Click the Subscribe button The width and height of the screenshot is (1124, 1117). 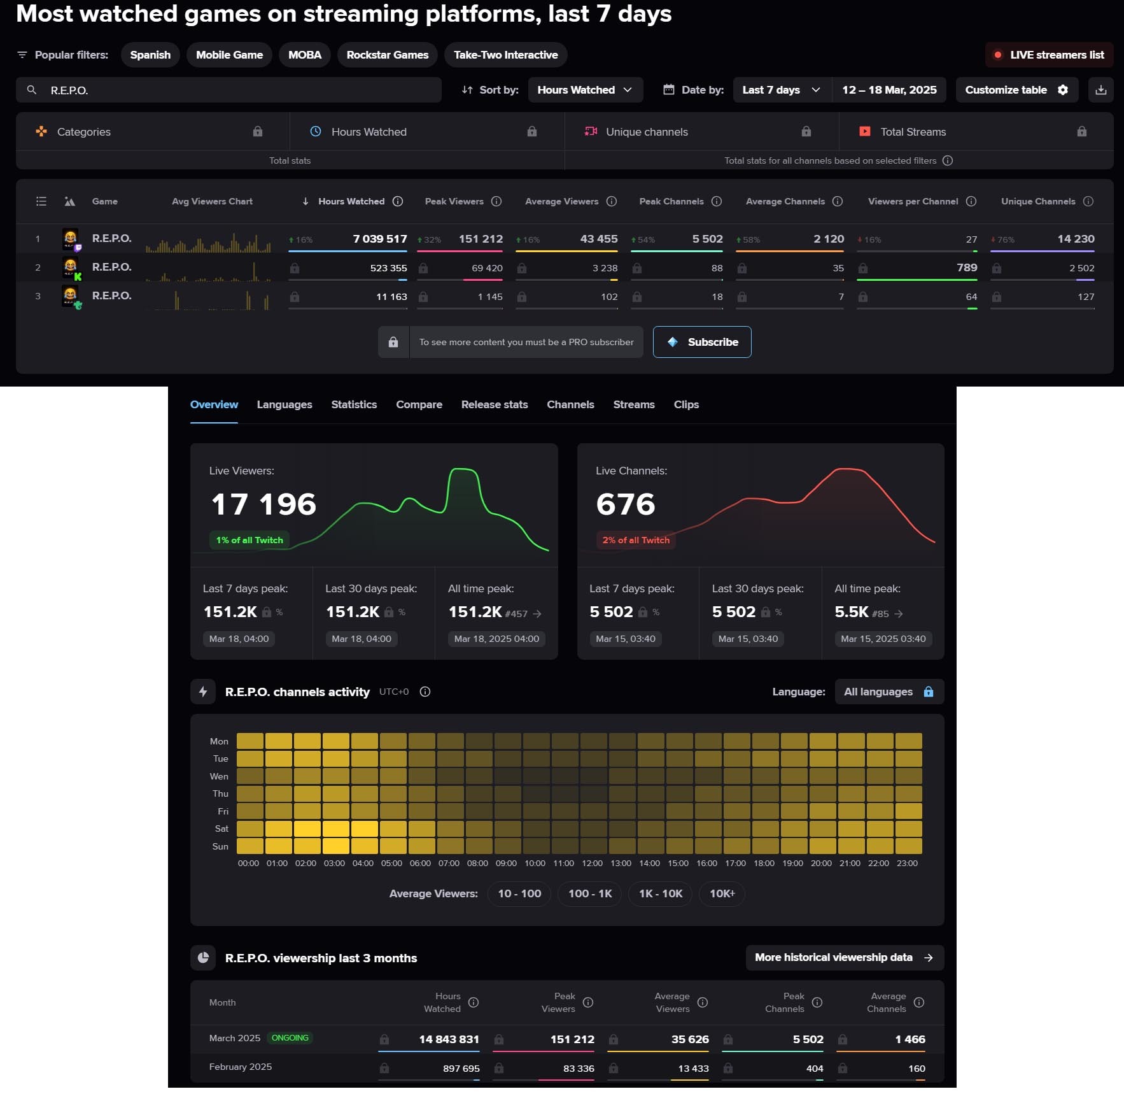pyautogui.click(x=701, y=342)
